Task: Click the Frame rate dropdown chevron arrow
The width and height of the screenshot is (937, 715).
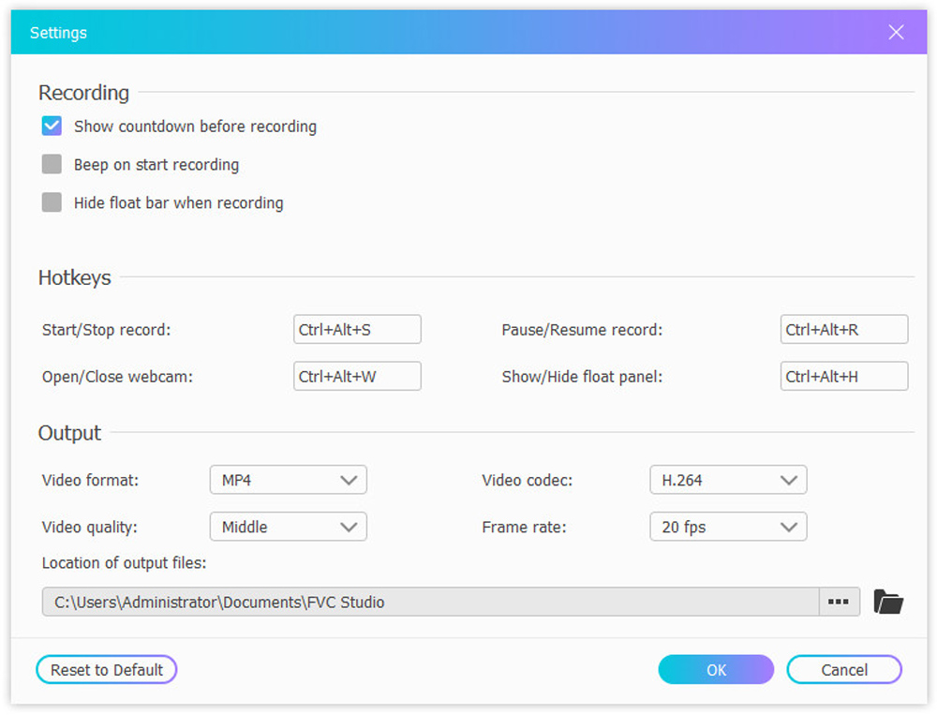Action: 789,527
